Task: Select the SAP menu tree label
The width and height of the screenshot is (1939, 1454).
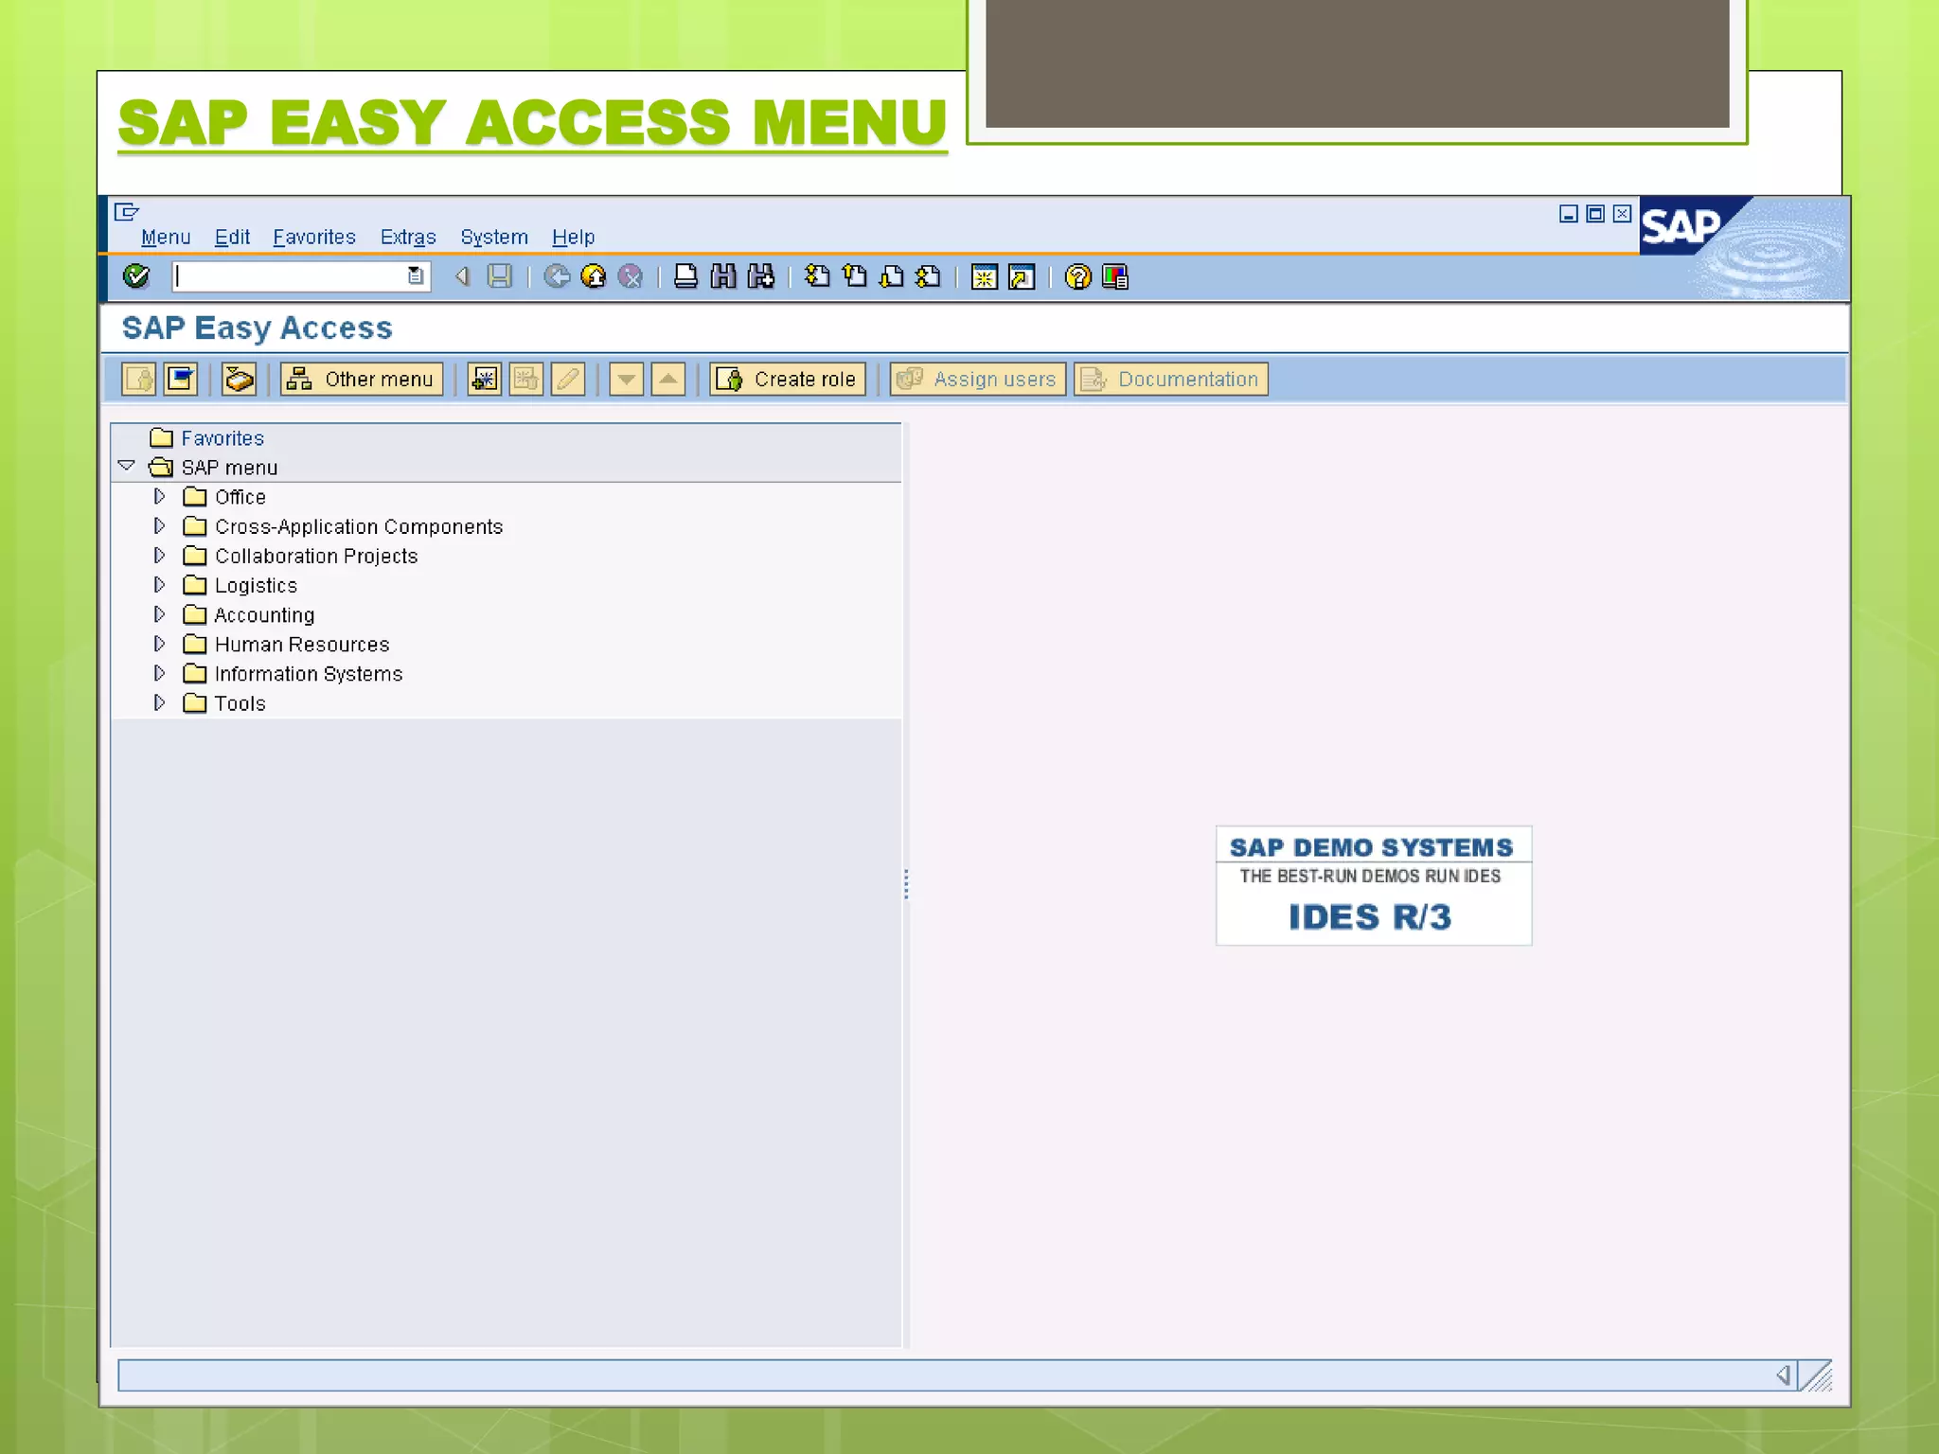Action: click(x=229, y=468)
